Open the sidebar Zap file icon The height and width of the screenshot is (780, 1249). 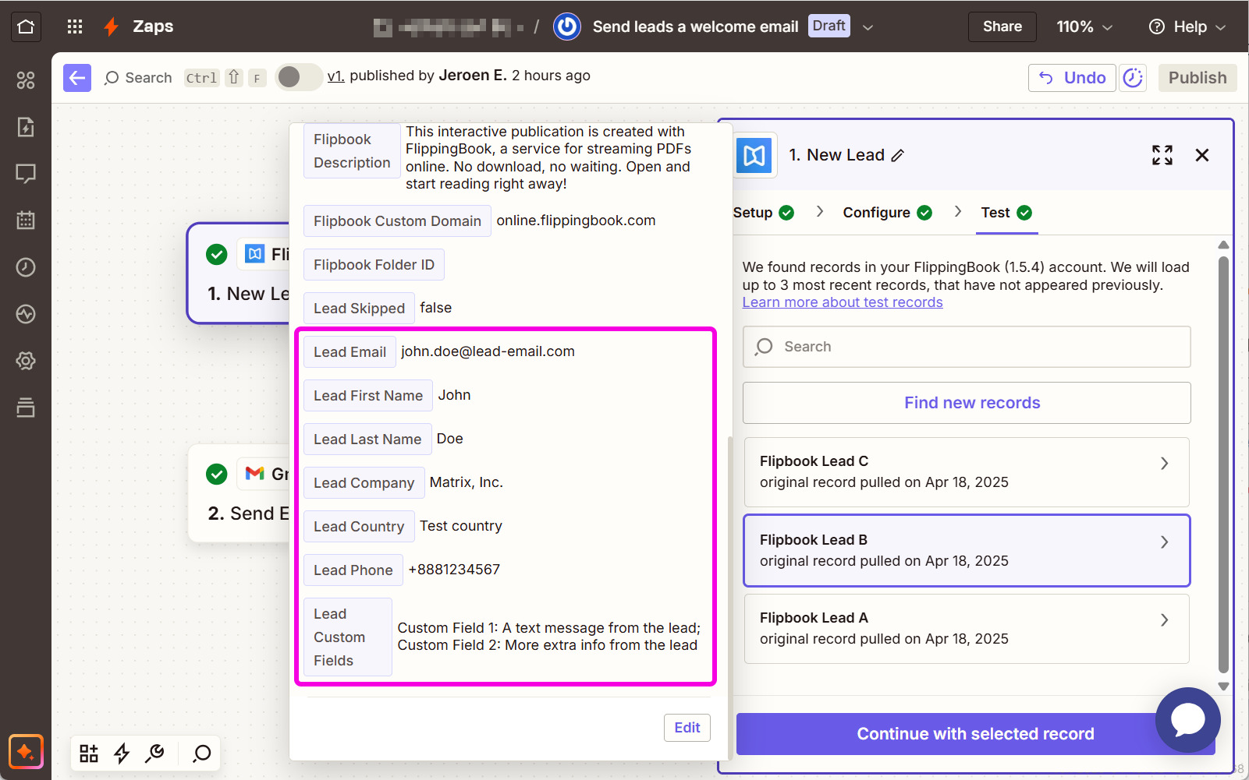26,127
